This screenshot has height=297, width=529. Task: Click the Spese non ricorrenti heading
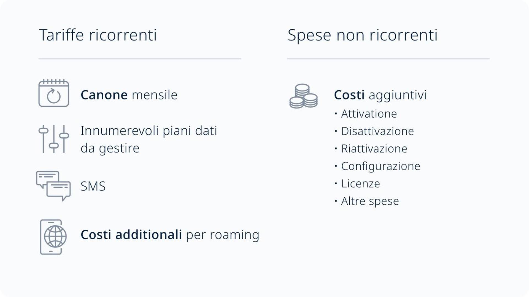tap(363, 35)
